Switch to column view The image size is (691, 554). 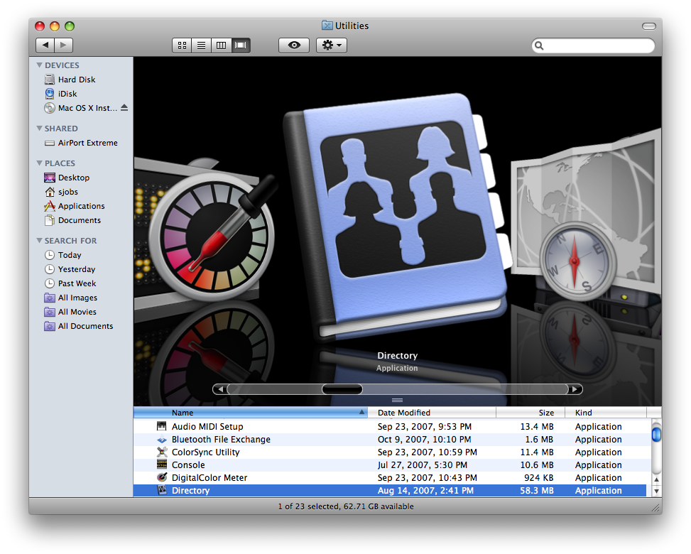tap(222, 45)
